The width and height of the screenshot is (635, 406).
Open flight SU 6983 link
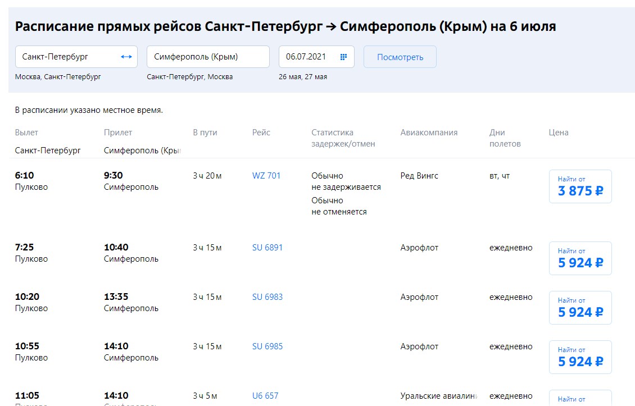click(267, 297)
